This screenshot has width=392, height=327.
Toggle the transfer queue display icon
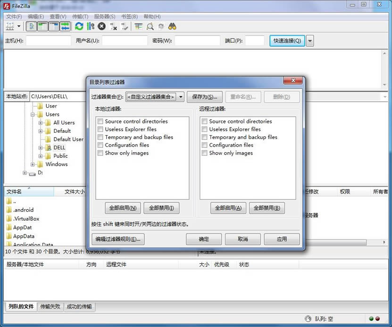click(65, 26)
